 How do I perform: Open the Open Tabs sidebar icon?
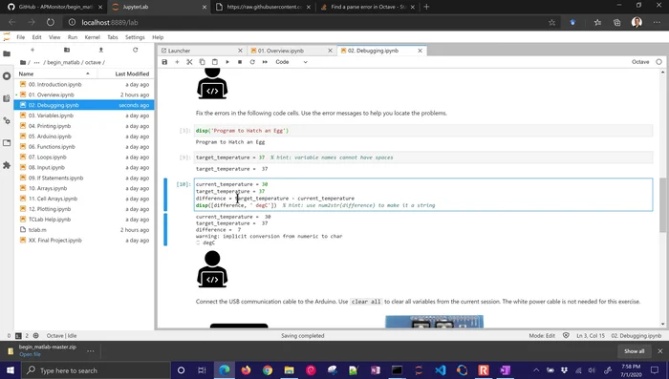click(7, 143)
